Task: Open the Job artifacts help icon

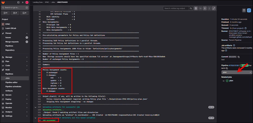Action: [x=234, y=45]
